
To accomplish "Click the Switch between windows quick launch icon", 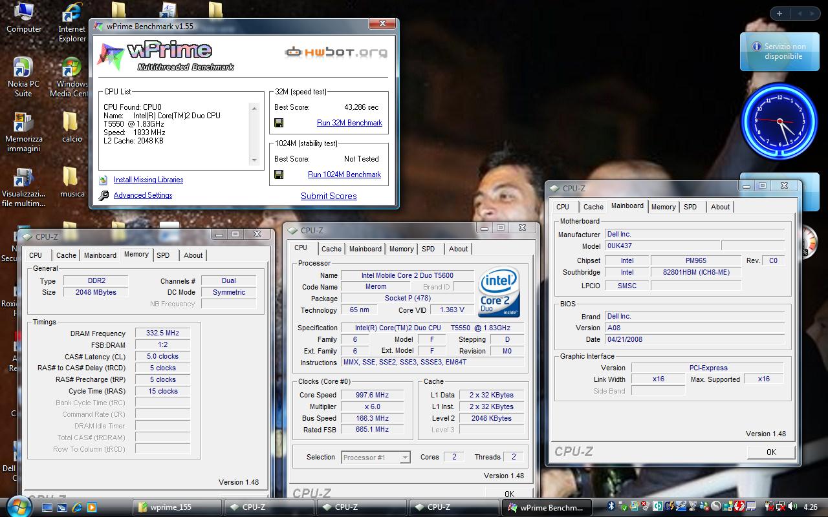I will [62, 507].
